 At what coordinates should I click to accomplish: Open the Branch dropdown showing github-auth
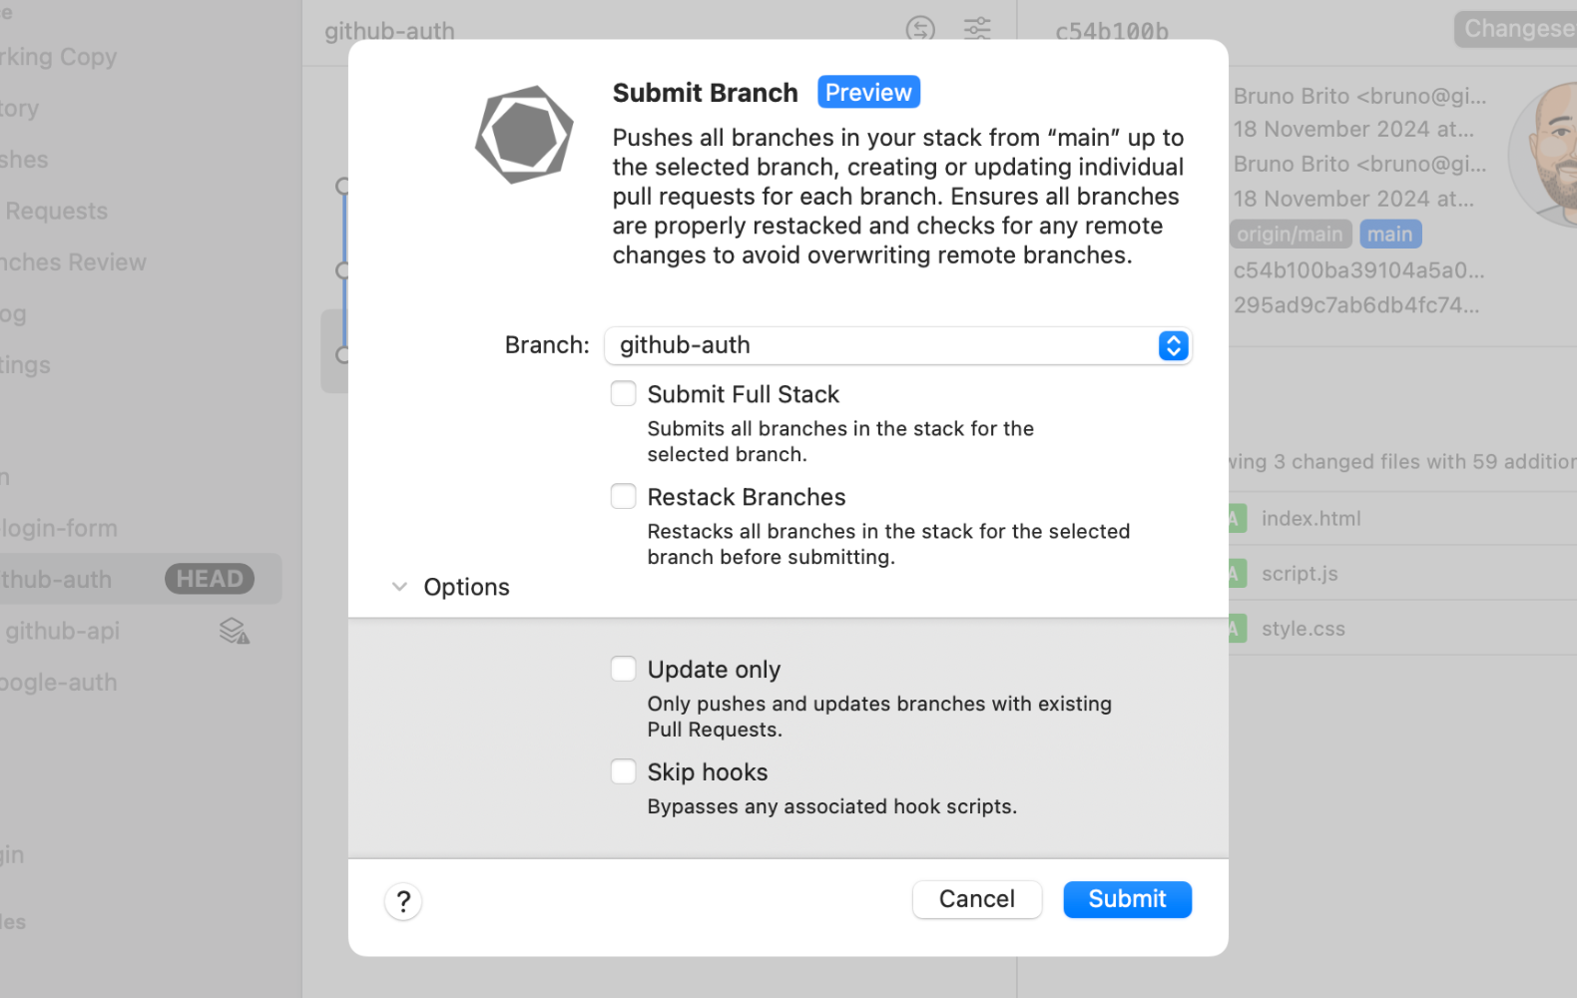coord(1173,345)
